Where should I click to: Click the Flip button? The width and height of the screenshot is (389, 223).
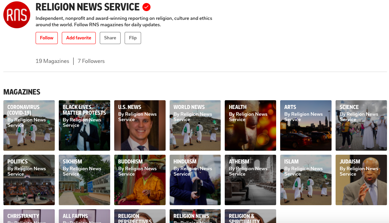[133, 38]
